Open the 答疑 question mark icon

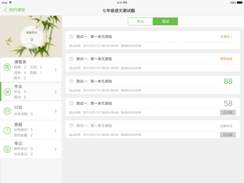tap(7, 130)
